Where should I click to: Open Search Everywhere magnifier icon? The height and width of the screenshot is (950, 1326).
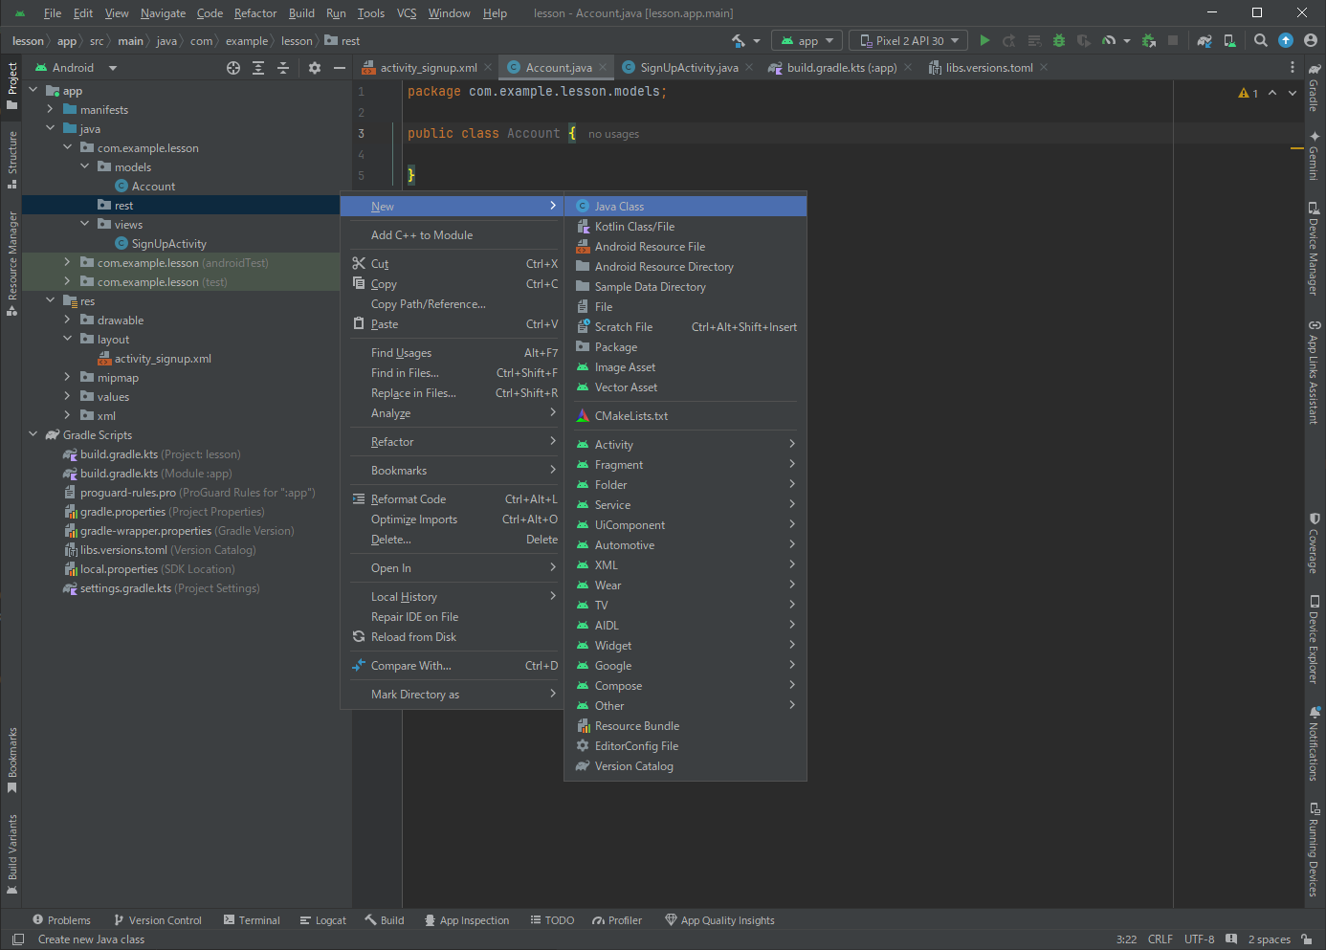pos(1261,41)
